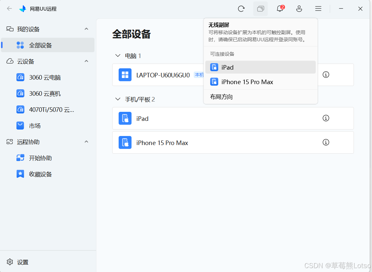This screenshot has height=272, width=372.
Task: Select 全部设备 in the sidebar
Action: [x=48, y=45]
